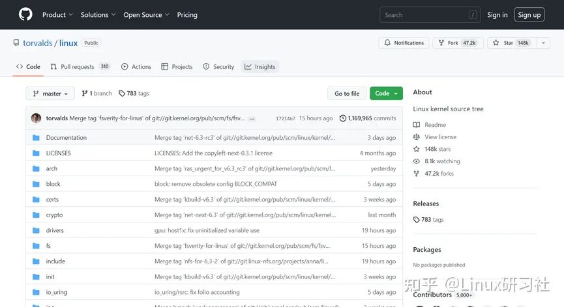The height and width of the screenshot is (307, 564).
Task: Switch to the Projects tab
Action: click(x=177, y=67)
